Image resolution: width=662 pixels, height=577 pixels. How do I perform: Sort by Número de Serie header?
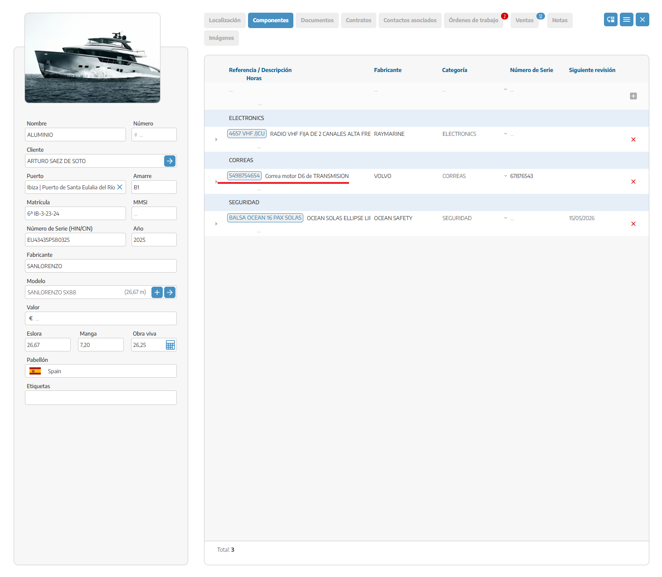tap(531, 70)
